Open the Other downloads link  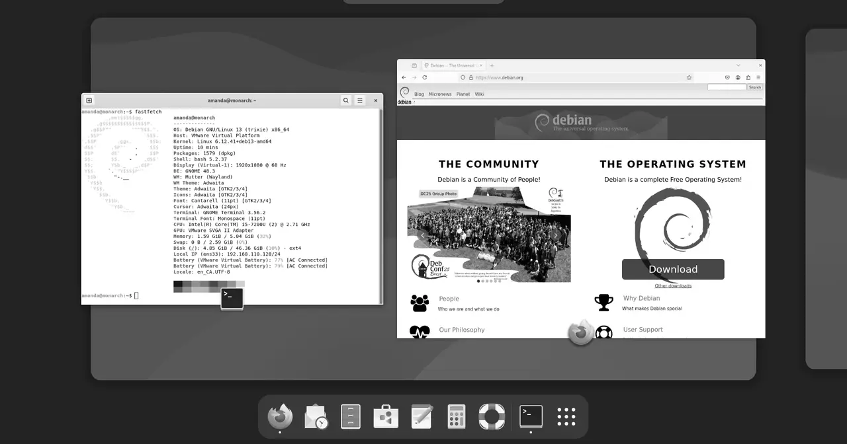coord(673,286)
